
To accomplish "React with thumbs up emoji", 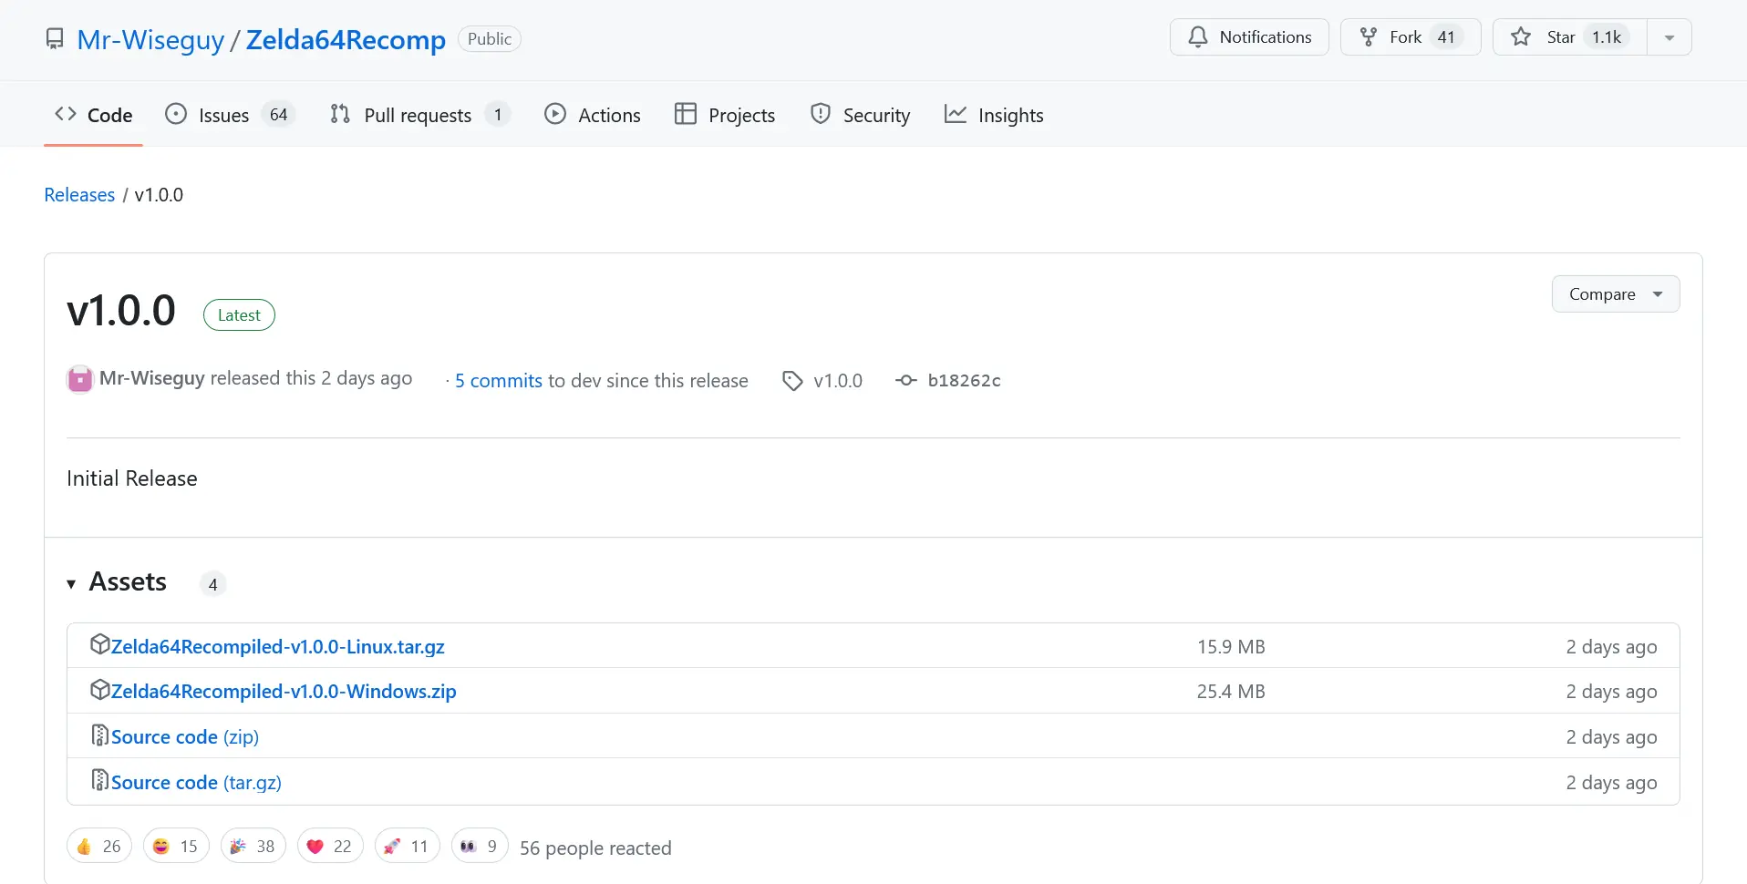I will tap(99, 847).
